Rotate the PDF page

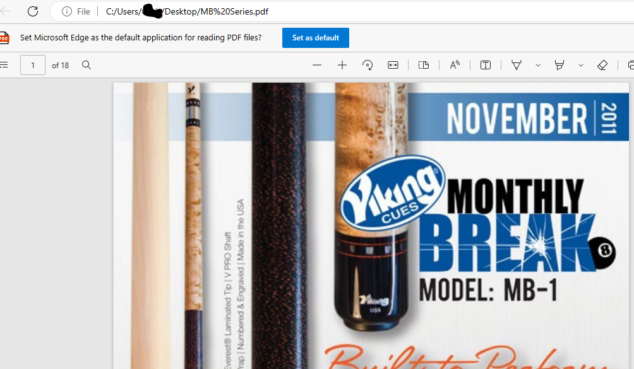click(368, 65)
